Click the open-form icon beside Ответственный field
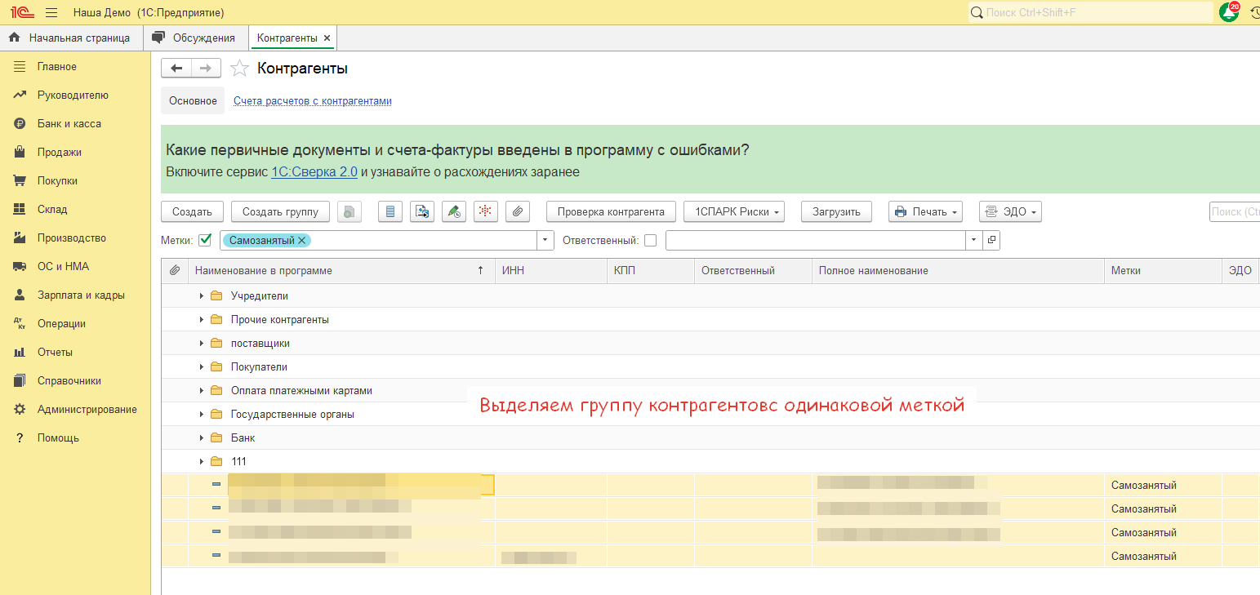This screenshot has height=595, width=1260. (991, 240)
